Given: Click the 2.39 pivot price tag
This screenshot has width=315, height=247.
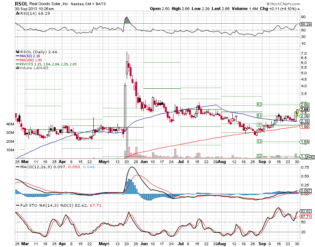Looking at the screenshot, I should pyautogui.click(x=305, y=116).
